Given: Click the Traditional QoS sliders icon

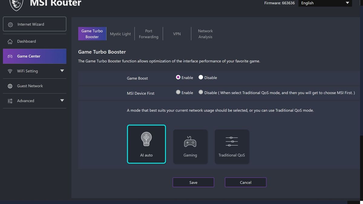Looking at the screenshot, I should 232,141.
